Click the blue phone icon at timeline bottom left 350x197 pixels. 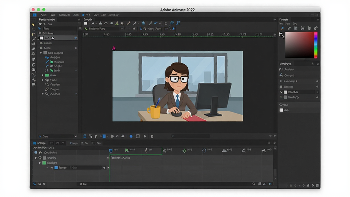click(35, 184)
